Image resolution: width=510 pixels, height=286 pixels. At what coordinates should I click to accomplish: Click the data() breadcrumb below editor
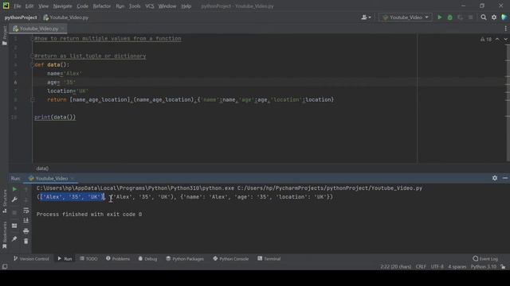click(x=42, y=168)
